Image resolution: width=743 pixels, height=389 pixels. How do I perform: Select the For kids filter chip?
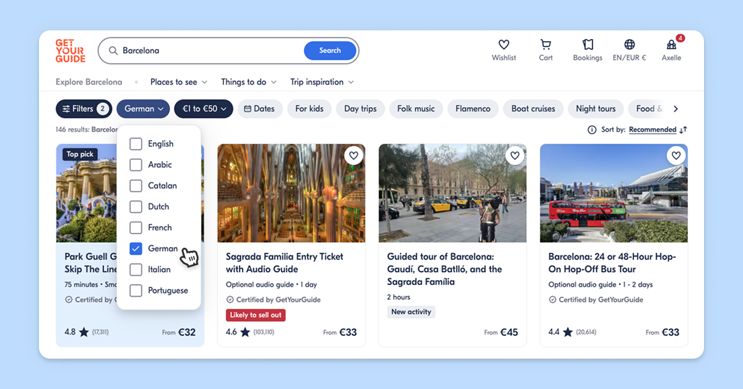click(x=310, y=108)
